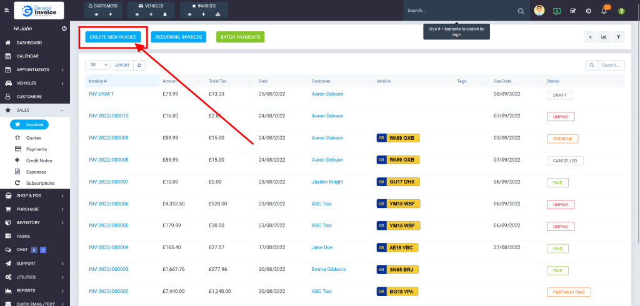The image size is (640, 306).
Task: Toggle the hamburger sidebar menu
Action: (x=7, y=11)
